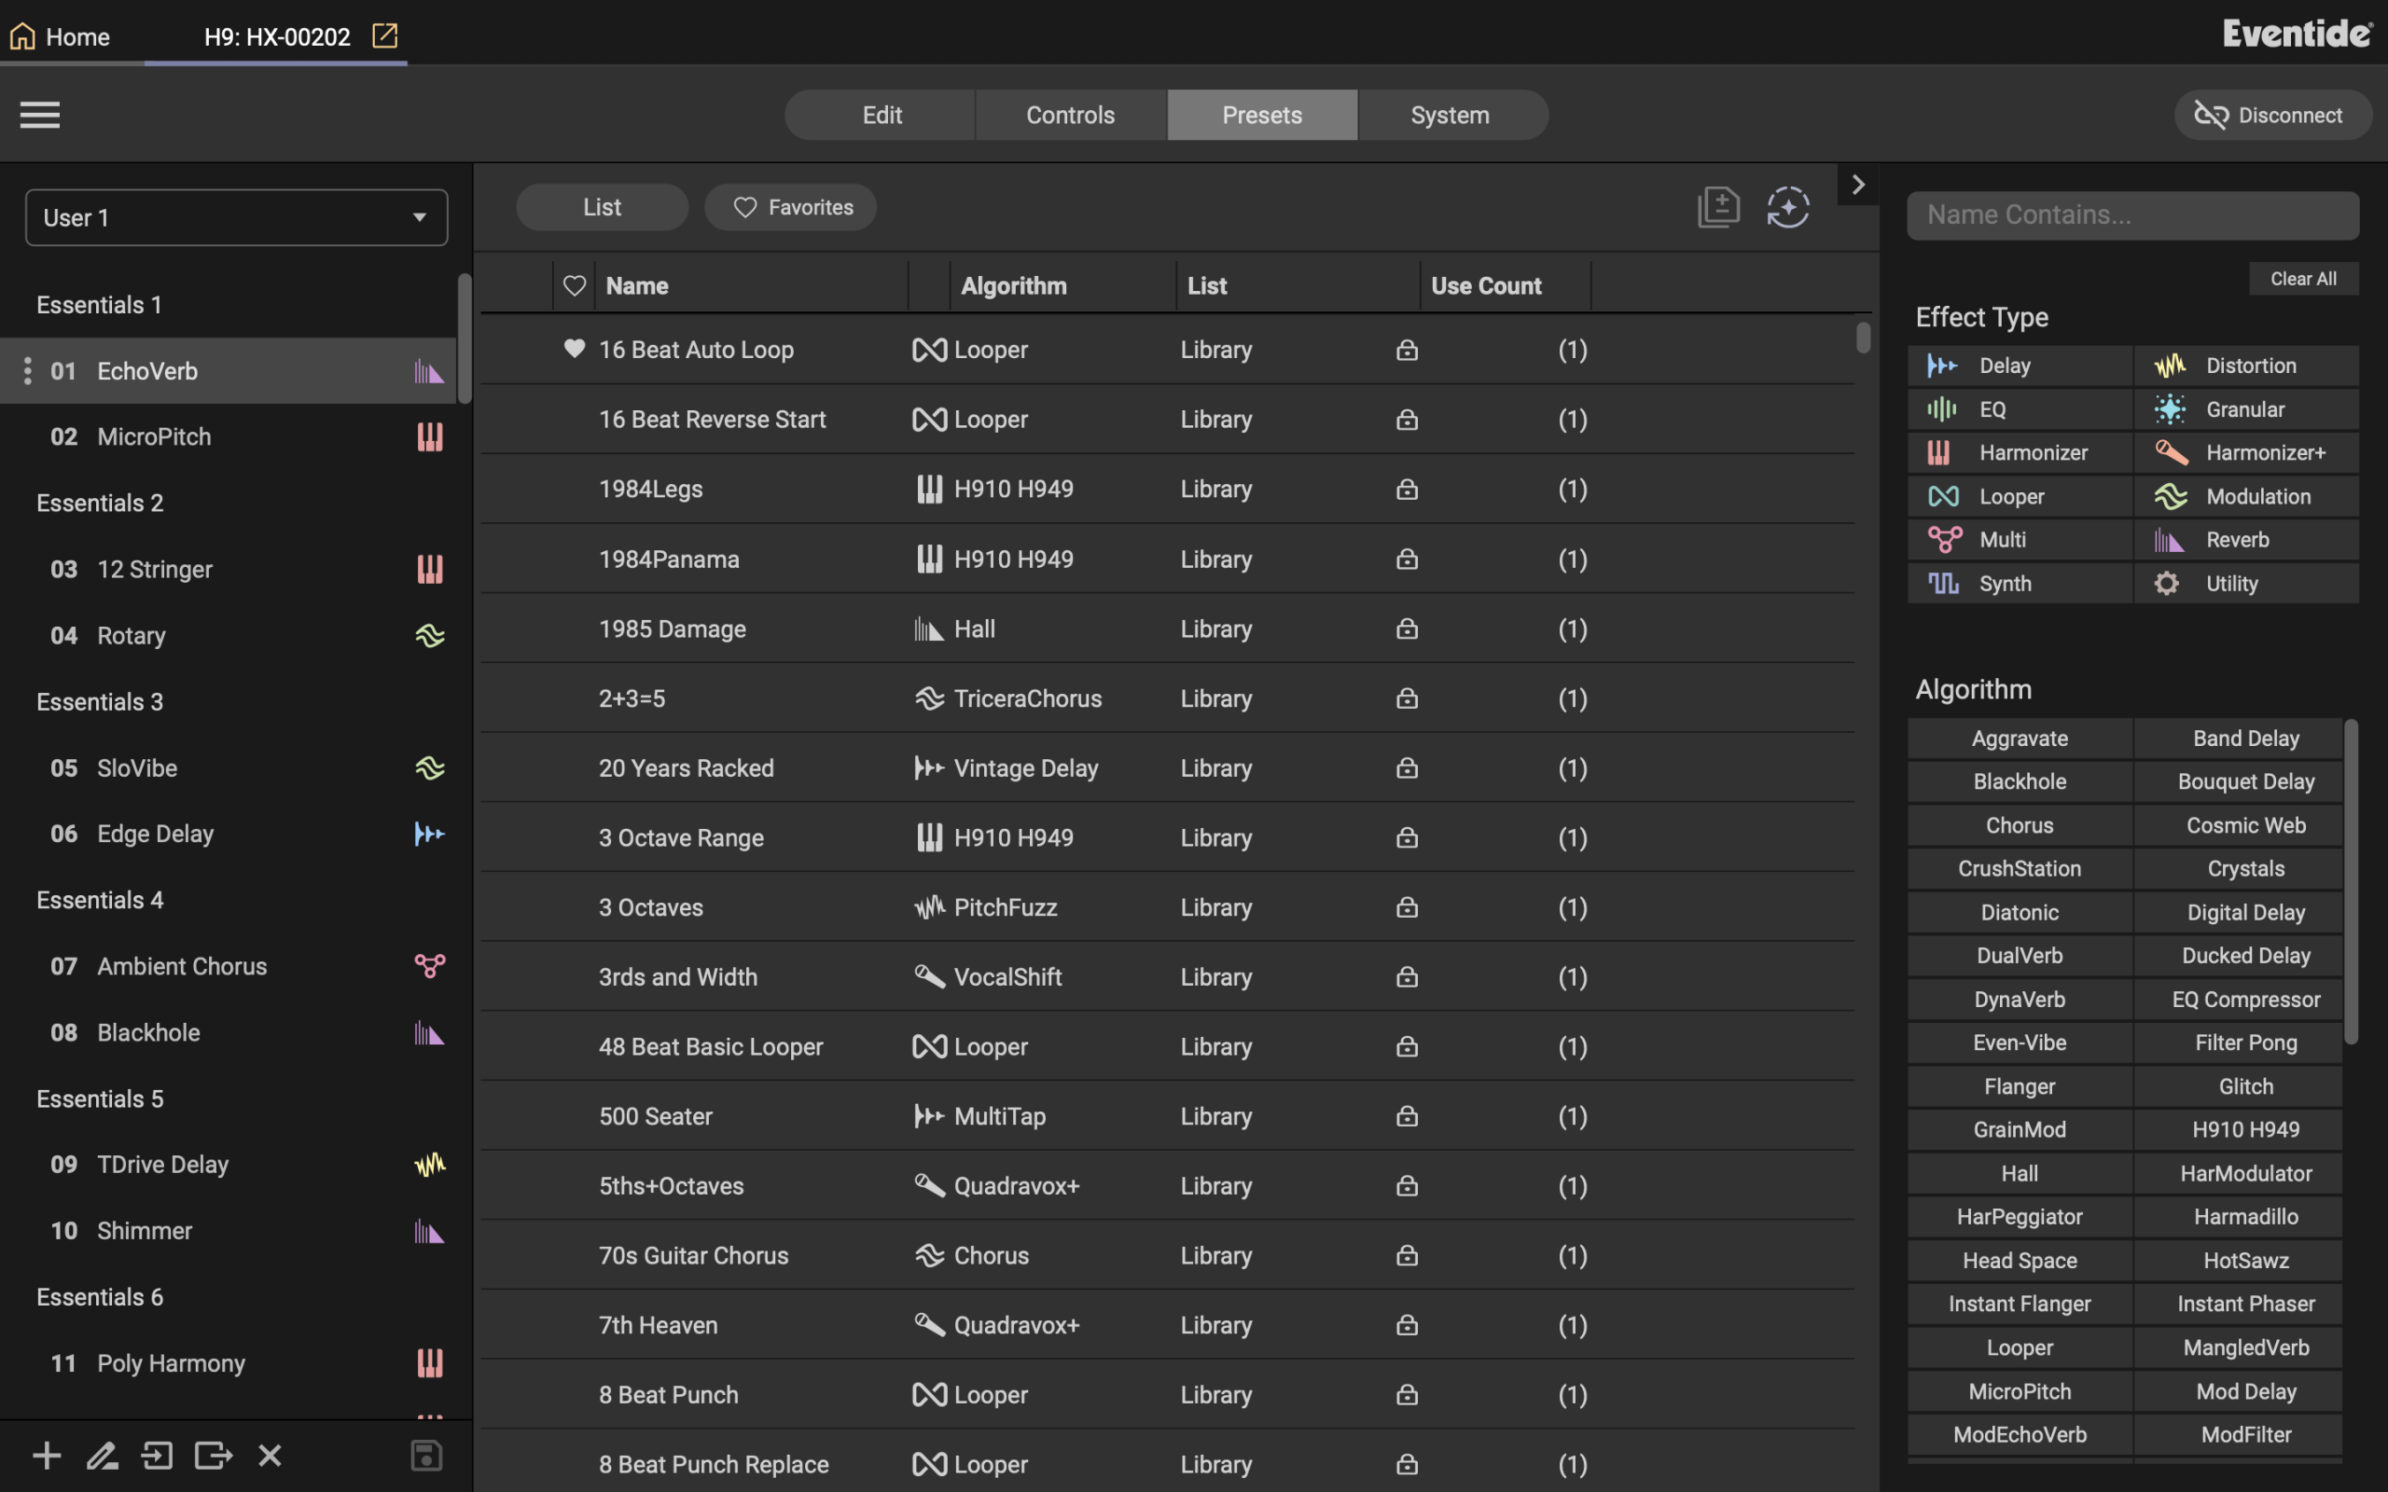Toggle the Harmonizer+ effect type filter
Image resolution: width=2388 pixels, height=1492 pixels.
[2246, 452]
